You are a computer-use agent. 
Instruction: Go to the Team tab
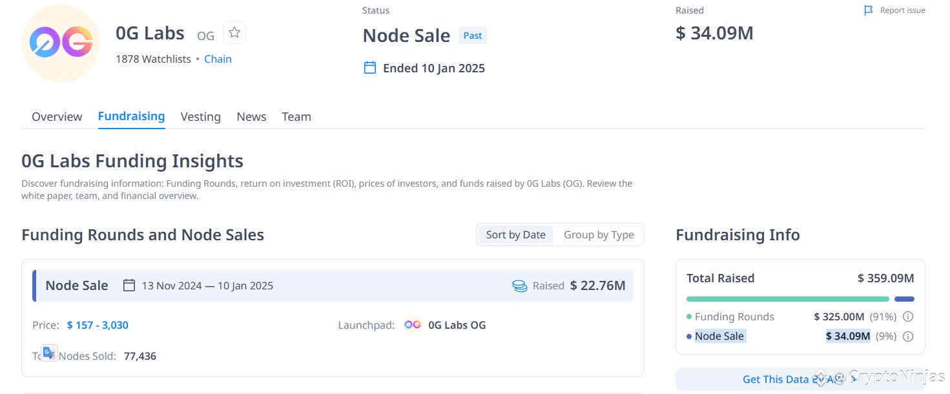[x=296, y=117]
